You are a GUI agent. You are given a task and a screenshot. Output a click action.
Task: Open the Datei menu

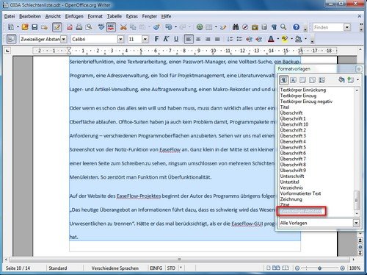(x=10, y=16)
